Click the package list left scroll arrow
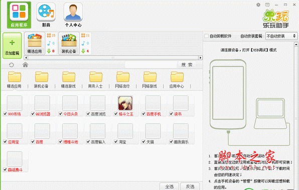This screenshot has width=299, height=190. pyautogui.click(x=26, y=57)
